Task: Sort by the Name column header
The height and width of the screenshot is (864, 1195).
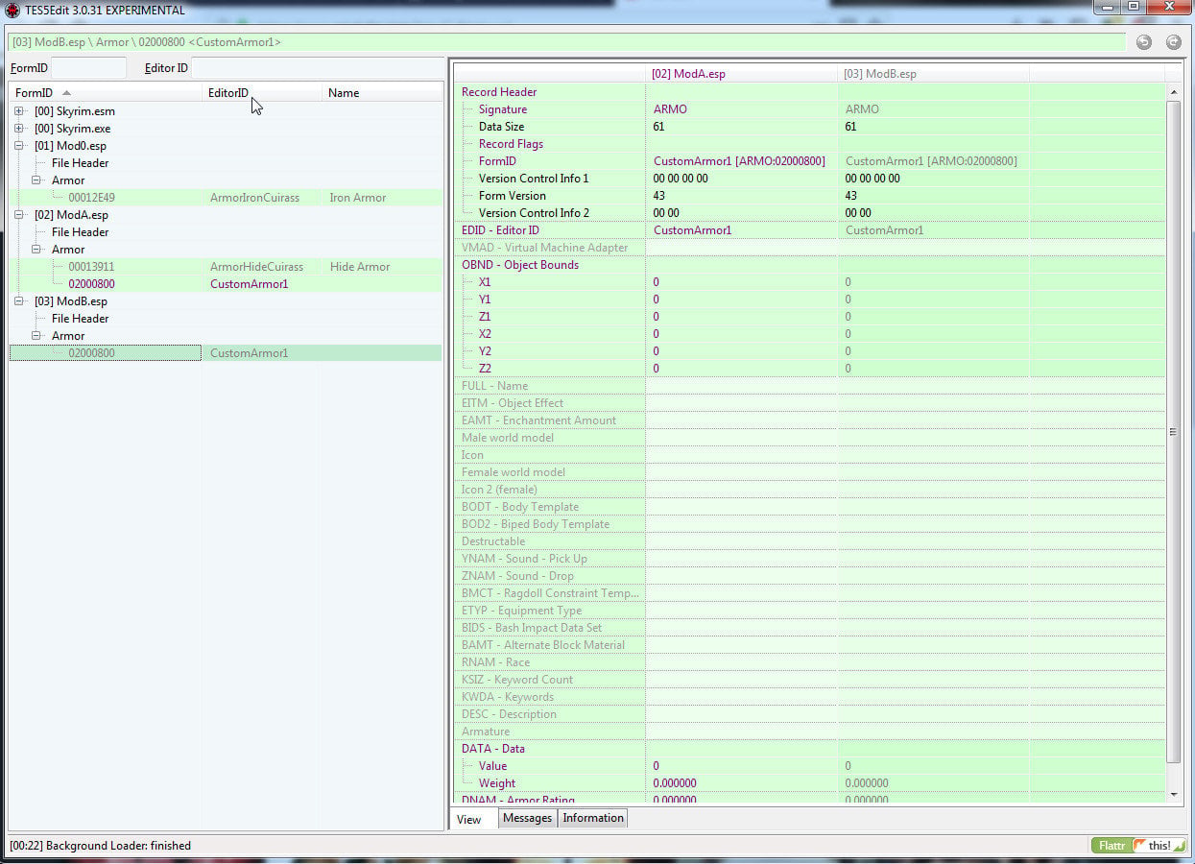Action: 382,93
